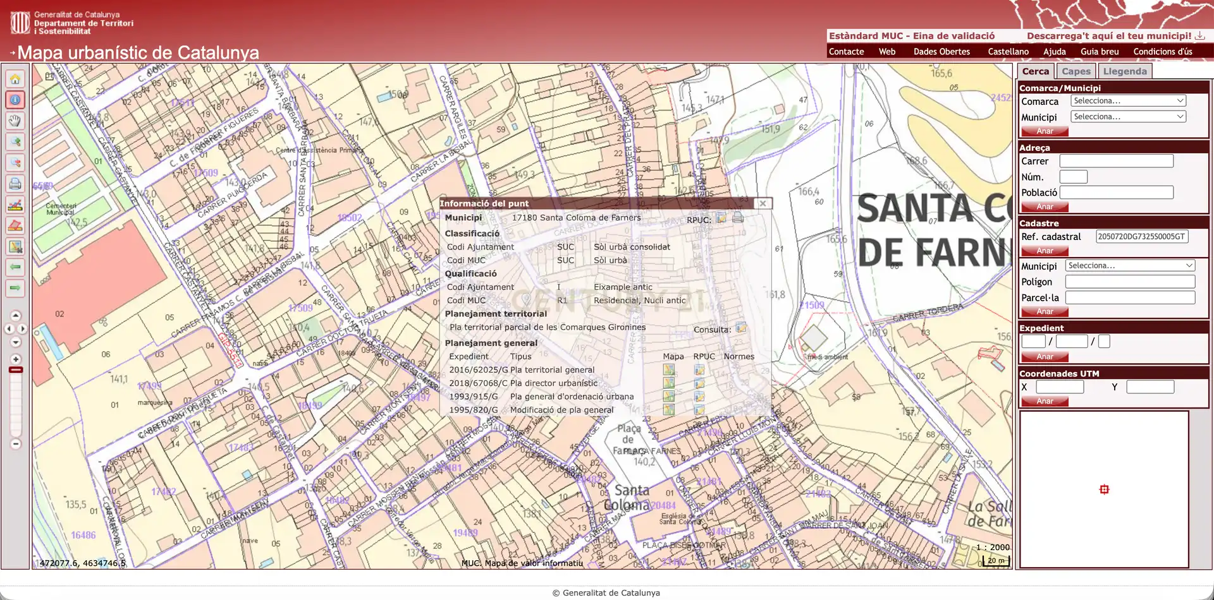Click the Carrer input field
The width and height of the screenshot is (1214, 600).
point(1117,161)
